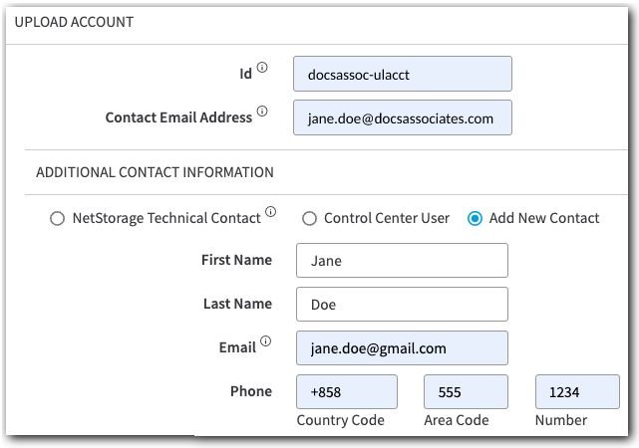Click the info icon beside Email label
639x448 pixels.
265,342
